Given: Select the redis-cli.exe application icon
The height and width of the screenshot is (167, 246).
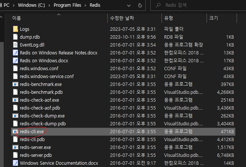Looking at the screenshot, I should pos(15,131).
